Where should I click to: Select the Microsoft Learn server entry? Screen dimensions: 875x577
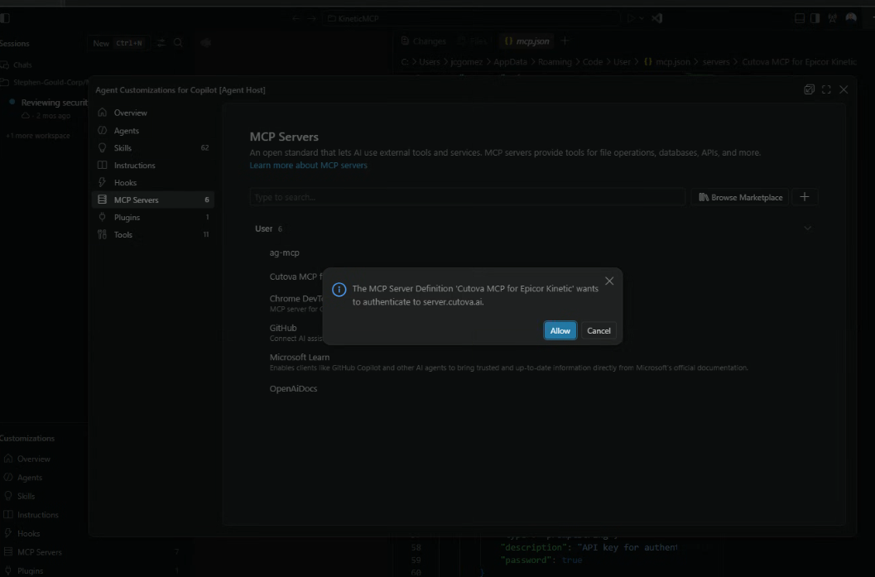point(508,362)
